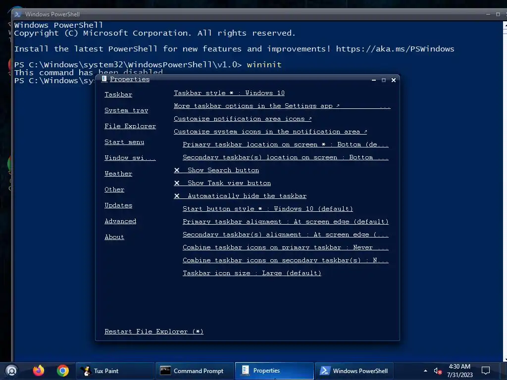The height and width of the screenshot is (380, 507).
Task: Click the clock showing 4:30 AM
Action: click(459, 371)
